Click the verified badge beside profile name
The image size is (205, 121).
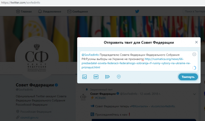[56, 85]
